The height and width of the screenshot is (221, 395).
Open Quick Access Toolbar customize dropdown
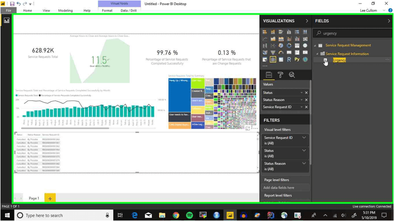pos(30,4)
